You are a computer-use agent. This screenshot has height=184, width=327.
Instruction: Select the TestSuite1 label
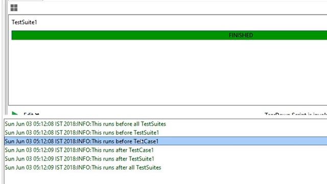25,22
